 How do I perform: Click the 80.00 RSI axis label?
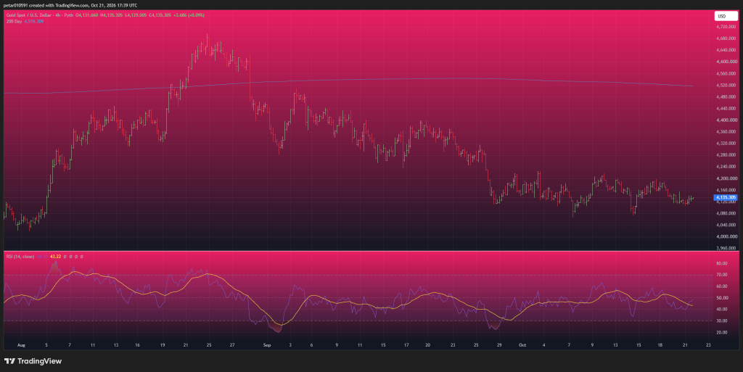(722, 263)
